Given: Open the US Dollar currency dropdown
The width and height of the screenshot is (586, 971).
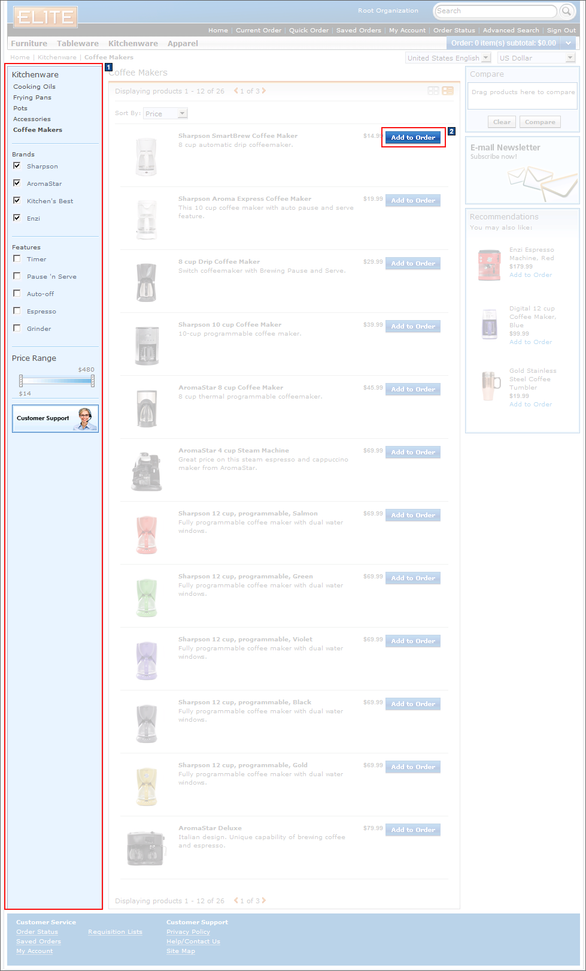Looking at the screenshot, I should click(x=536, y=58).
